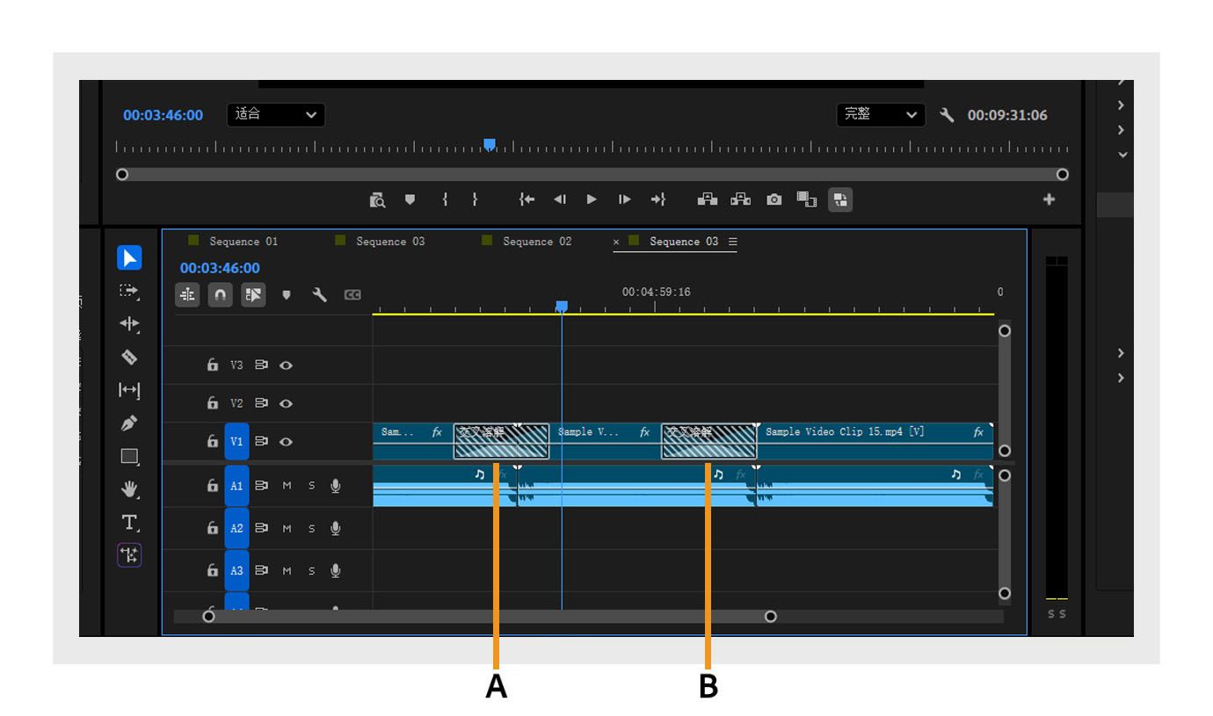Enable voice-over record on track A1

point(335,486)
